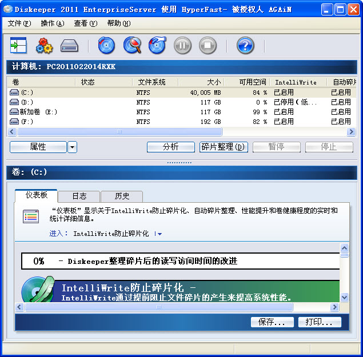
Task: Click the dashboard list icon beside description
Action: tap(31, 216)
